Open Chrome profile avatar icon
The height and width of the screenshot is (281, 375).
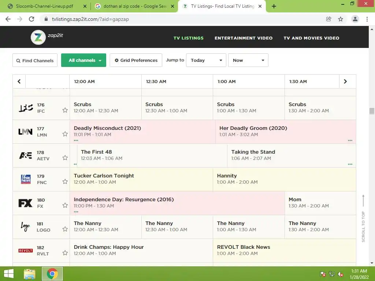point(355,19)
